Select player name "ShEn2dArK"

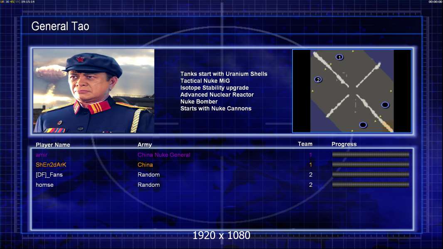click(x=51, y=165)
